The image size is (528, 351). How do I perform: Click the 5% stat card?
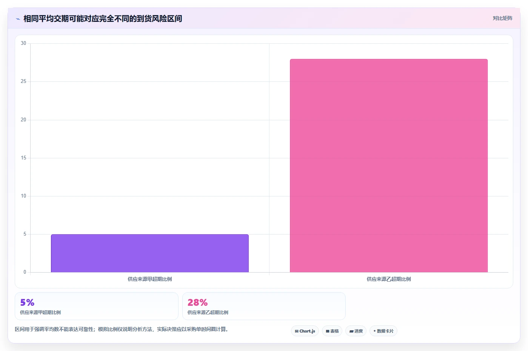coord(97,306)
